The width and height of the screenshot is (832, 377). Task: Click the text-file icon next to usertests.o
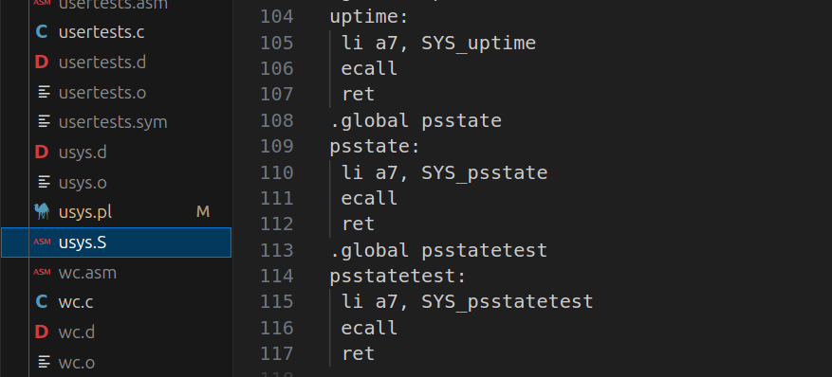pyautogui.click(x=45, y=93)
